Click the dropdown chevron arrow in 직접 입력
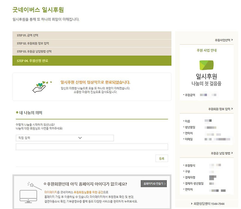The height and width of the screenshot is (209, 241). tap(80, 138)
